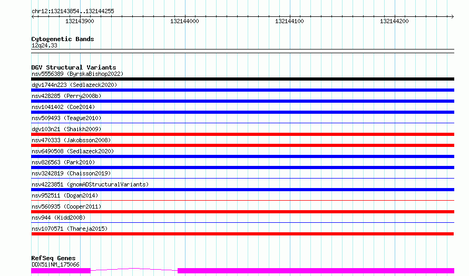Click the blue bar under nsv4223851

[x=242, y=190]
